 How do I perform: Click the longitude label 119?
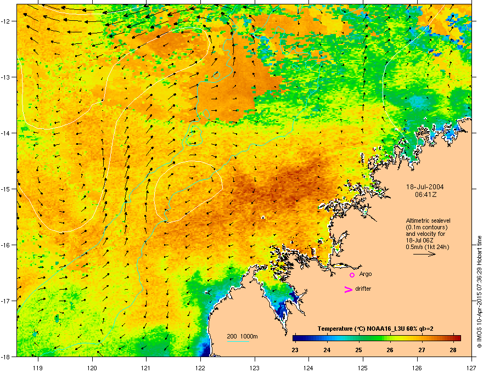[x=38, y=368]
